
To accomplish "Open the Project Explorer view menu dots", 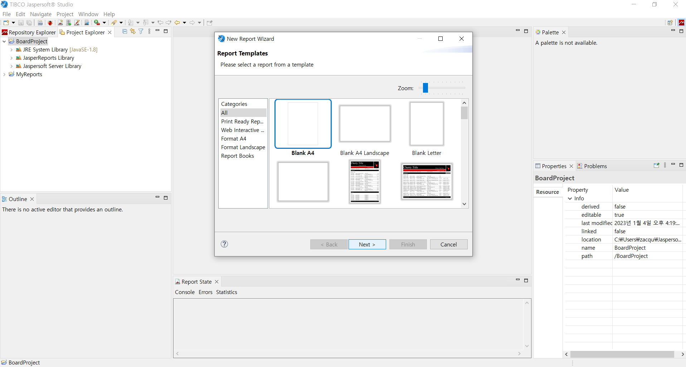I will [x=149, y=31].
